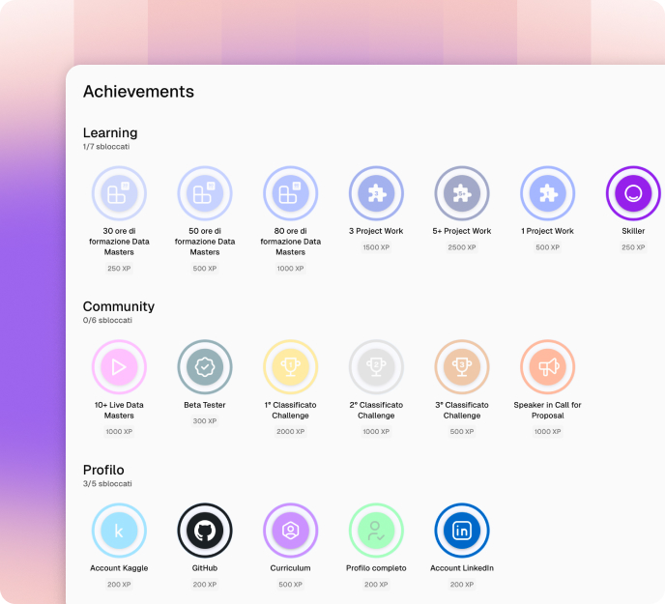This screenshot has width=665, height=604.
Task: Click the '500 XP' tag under 1 Project Work
Action: click(x=547, y=247)
